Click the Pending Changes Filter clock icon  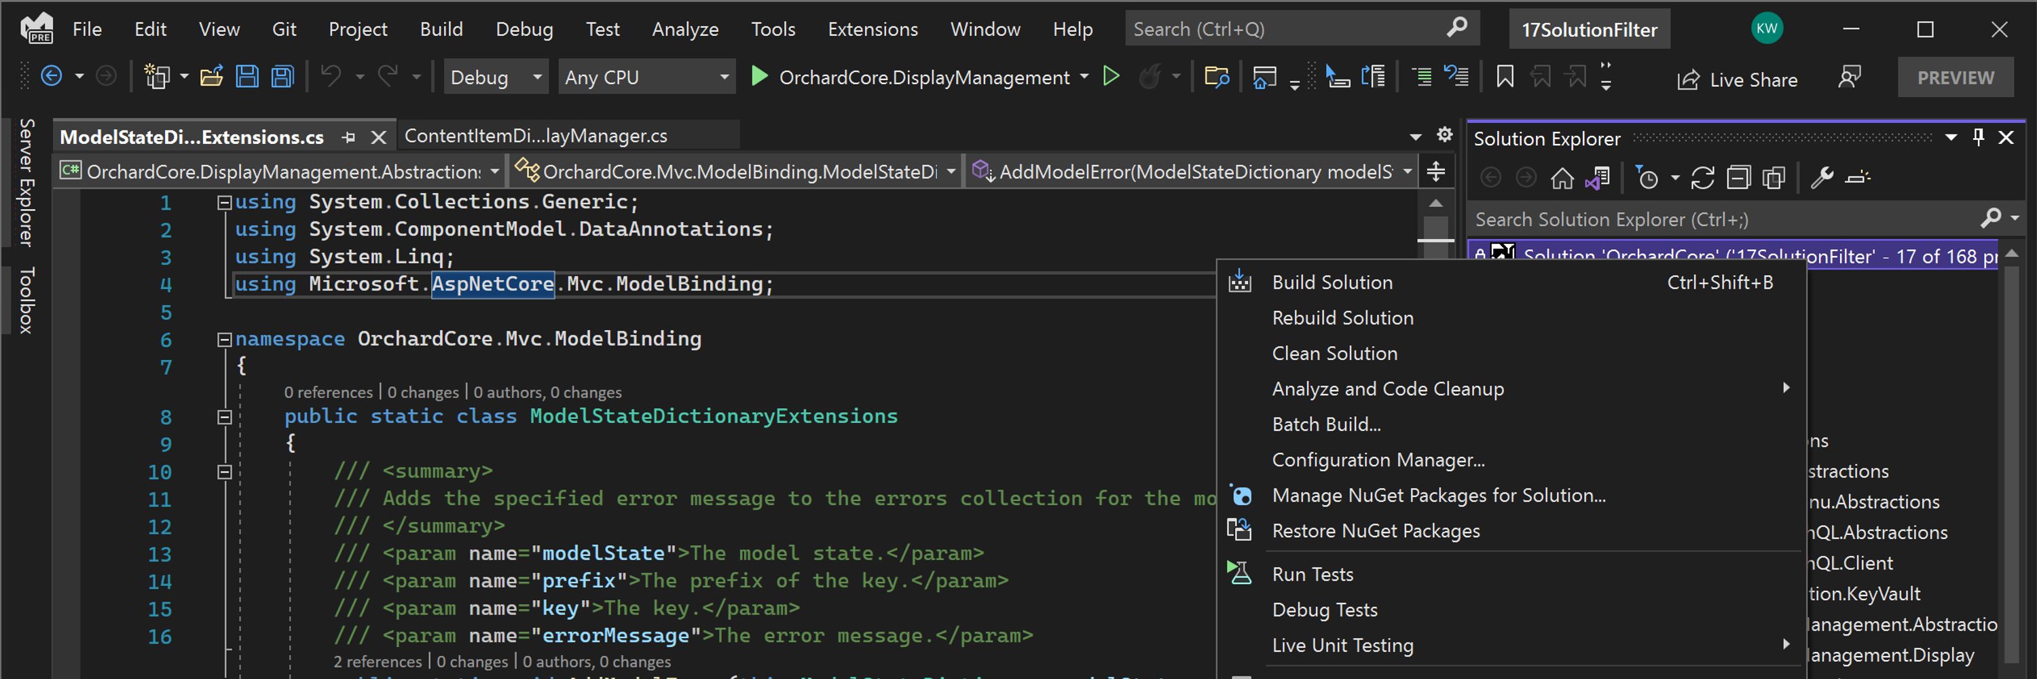(x=1648, y=178)
